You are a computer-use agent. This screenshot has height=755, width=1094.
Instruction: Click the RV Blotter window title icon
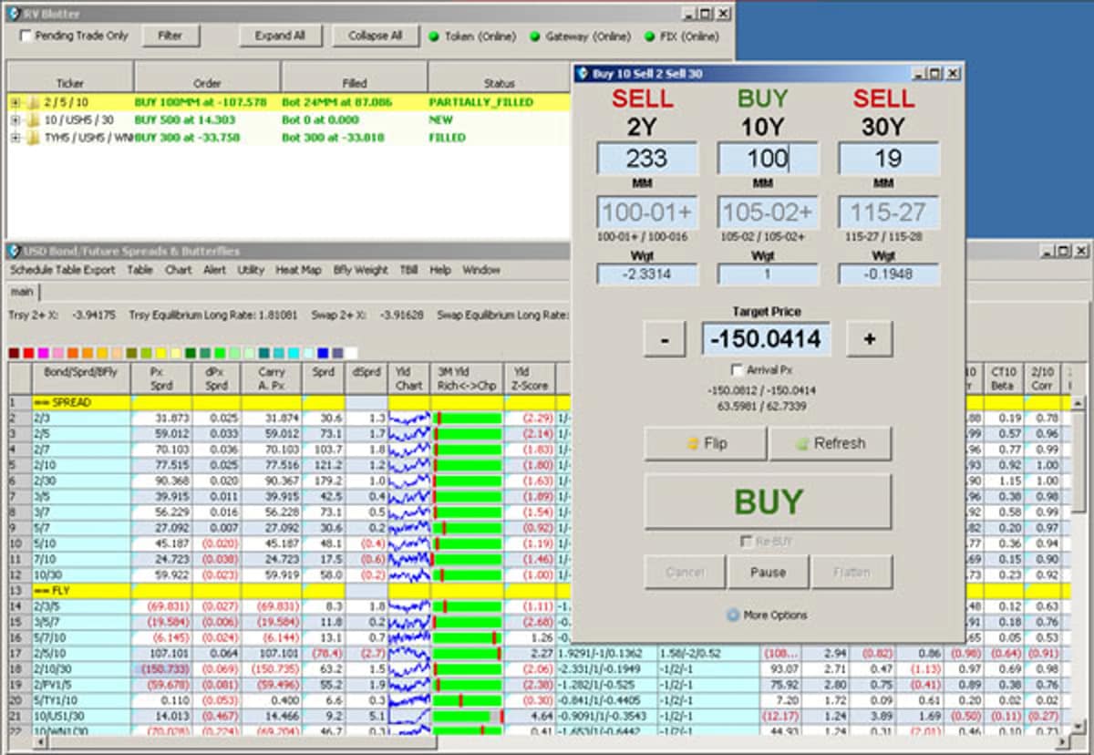12,13
